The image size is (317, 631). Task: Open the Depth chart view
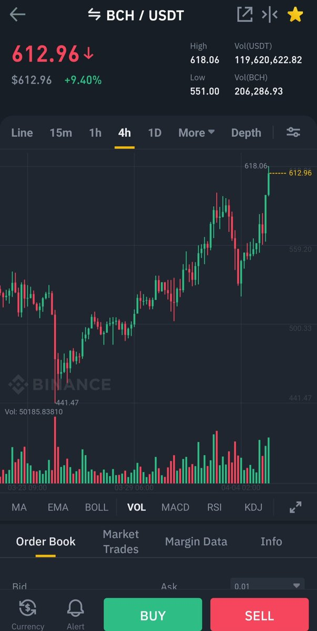[x=246, y=133]
